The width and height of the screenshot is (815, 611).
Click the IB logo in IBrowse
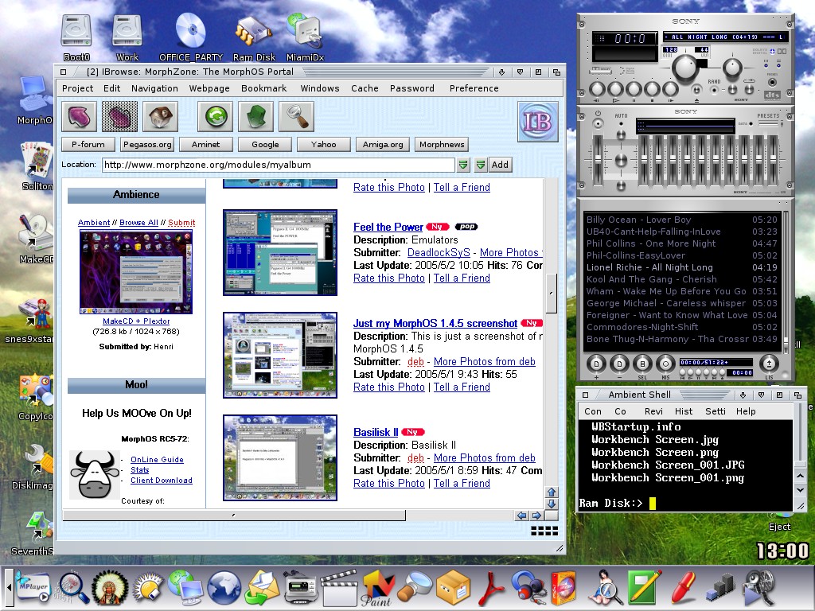click(x=538, y=122)
